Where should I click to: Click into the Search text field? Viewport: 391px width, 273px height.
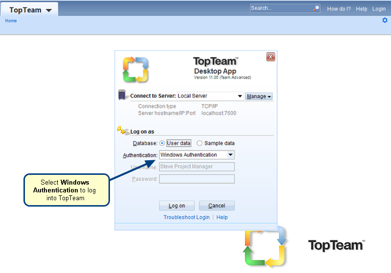pyautogui.click(x=281, y=8)
